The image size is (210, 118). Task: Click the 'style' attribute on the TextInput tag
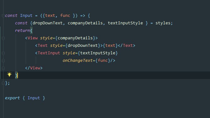(69, 53)
